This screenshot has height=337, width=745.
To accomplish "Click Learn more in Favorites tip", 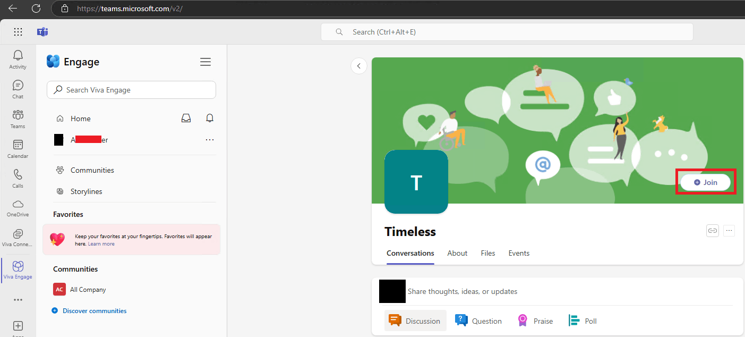I will tap(101, 244).
